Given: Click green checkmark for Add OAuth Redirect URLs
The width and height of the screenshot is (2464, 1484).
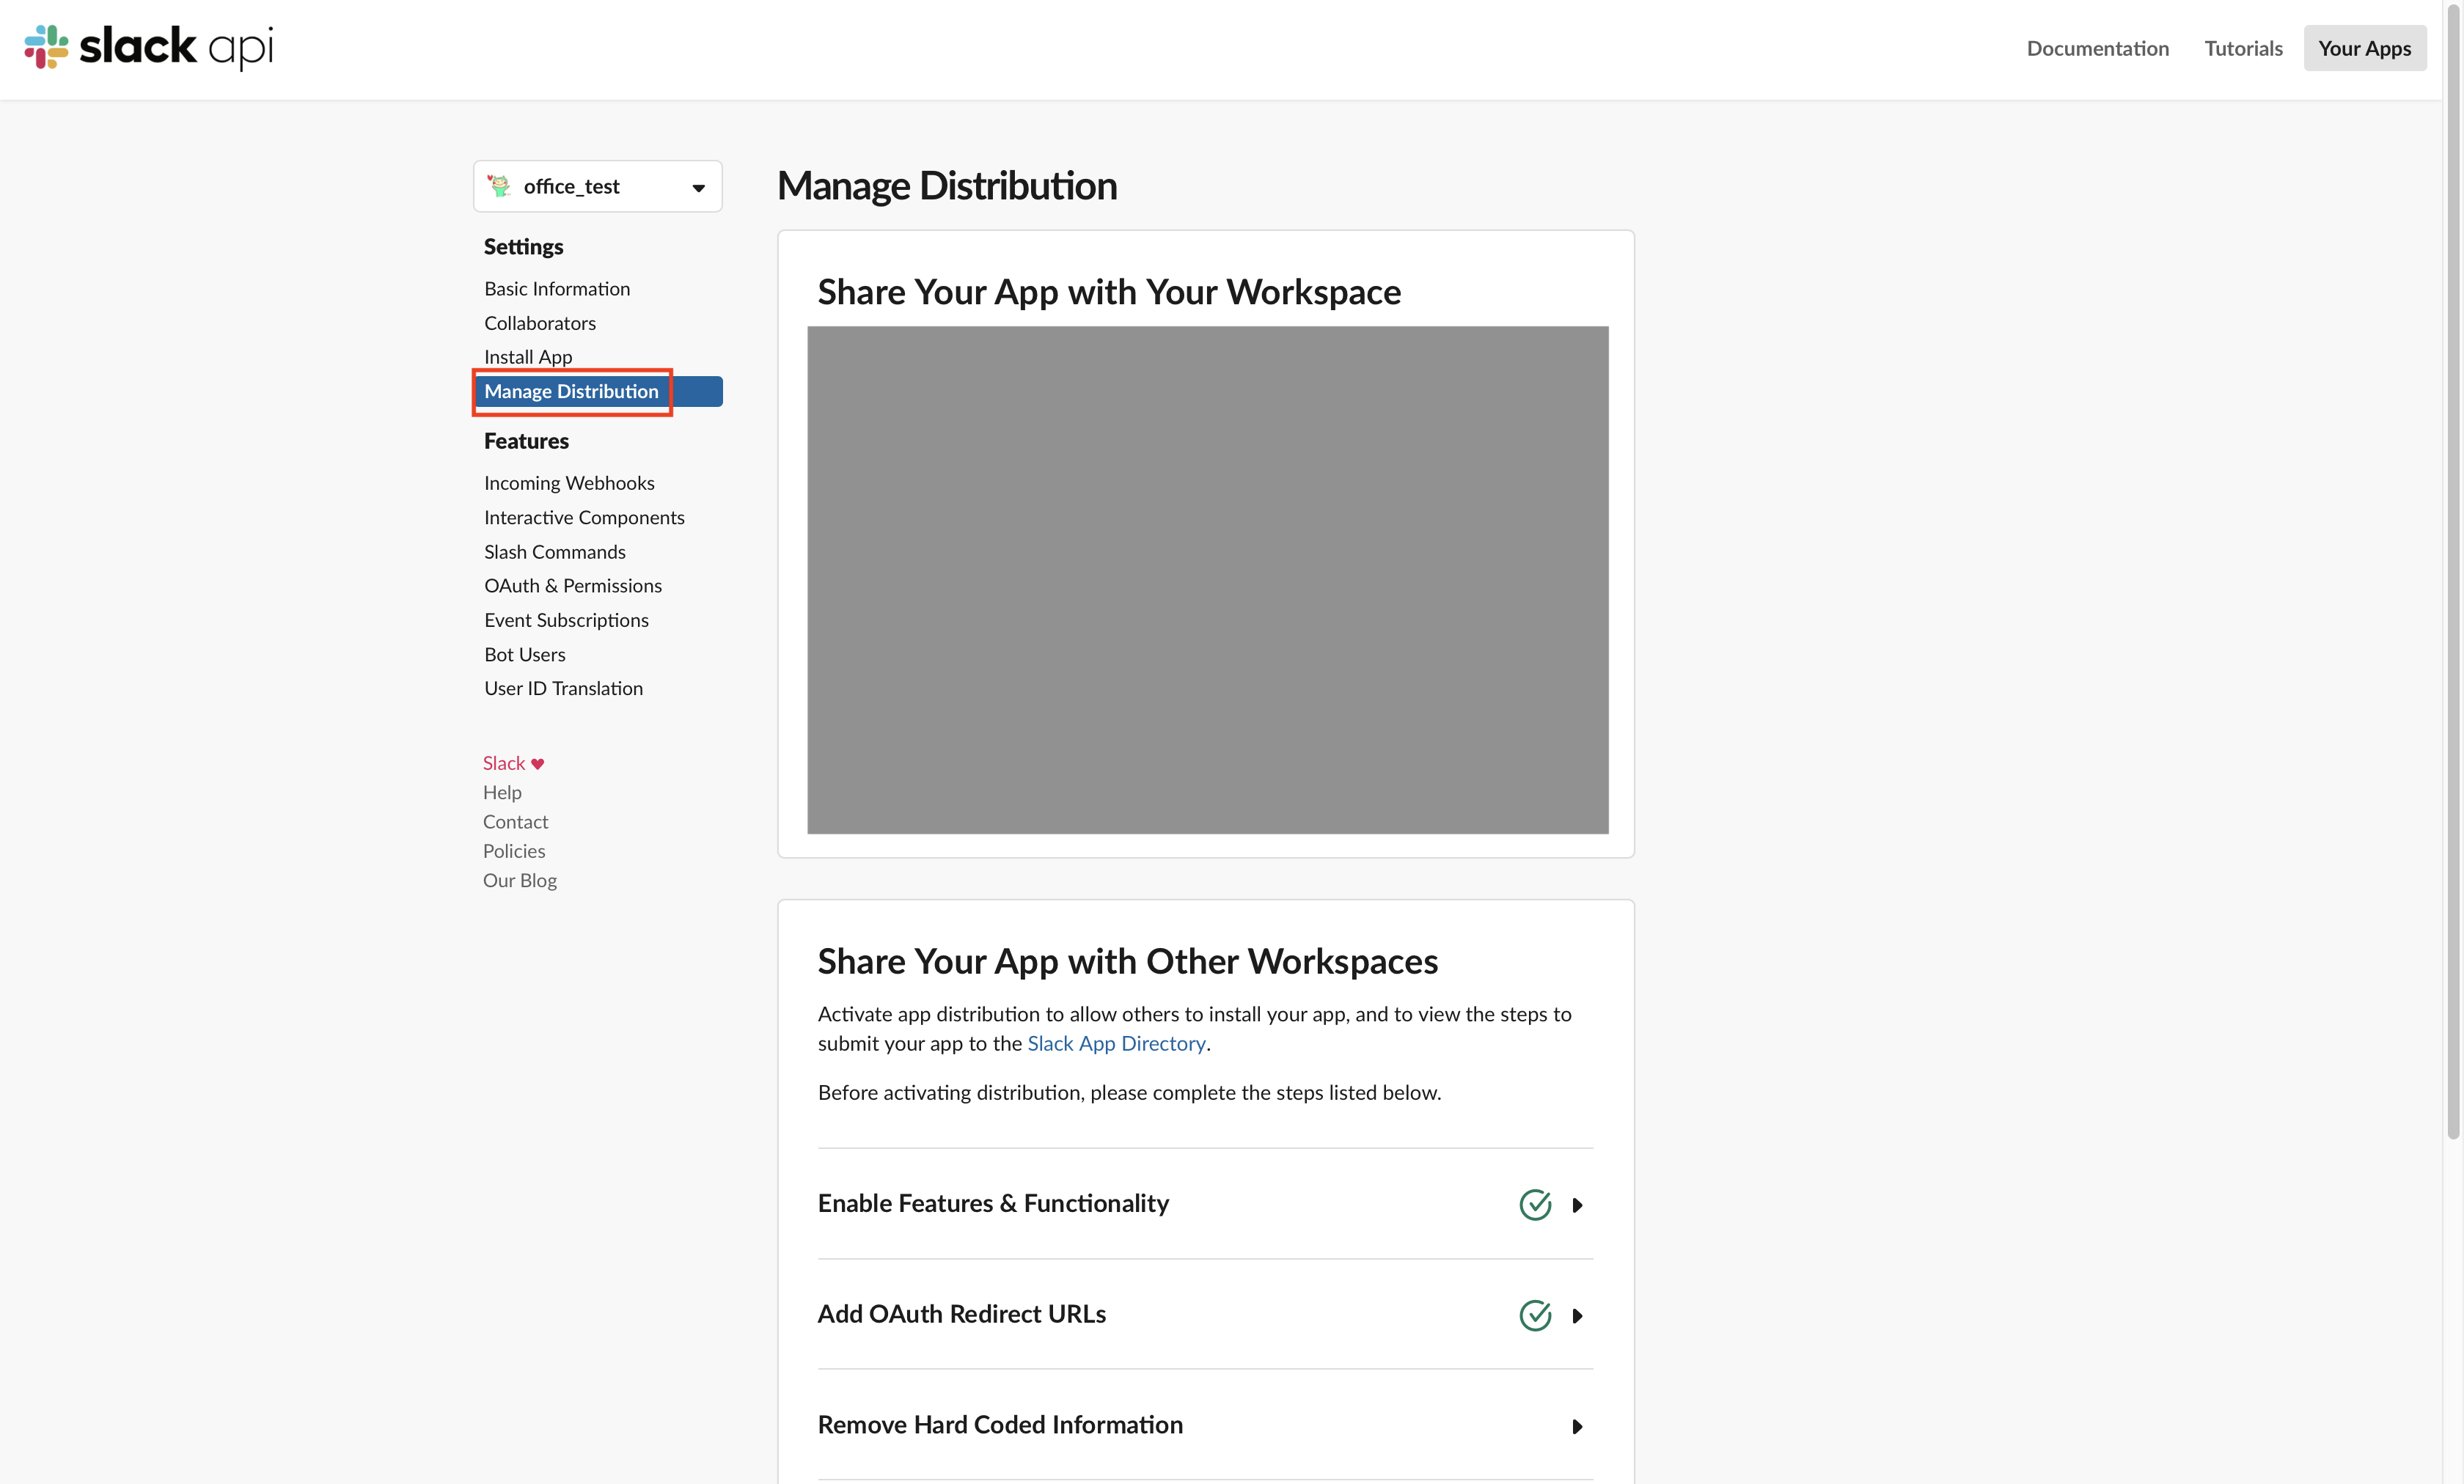Looking at the screenshot, I should [x=1535, y=1315].
